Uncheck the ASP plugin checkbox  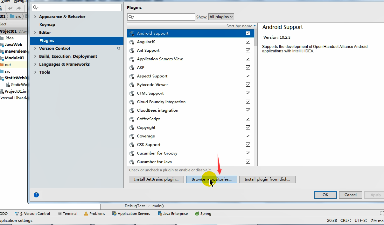248,67
